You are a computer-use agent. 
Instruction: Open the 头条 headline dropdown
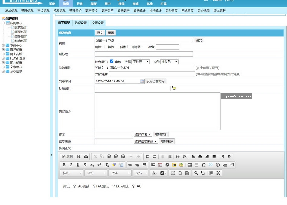point(169,61)
